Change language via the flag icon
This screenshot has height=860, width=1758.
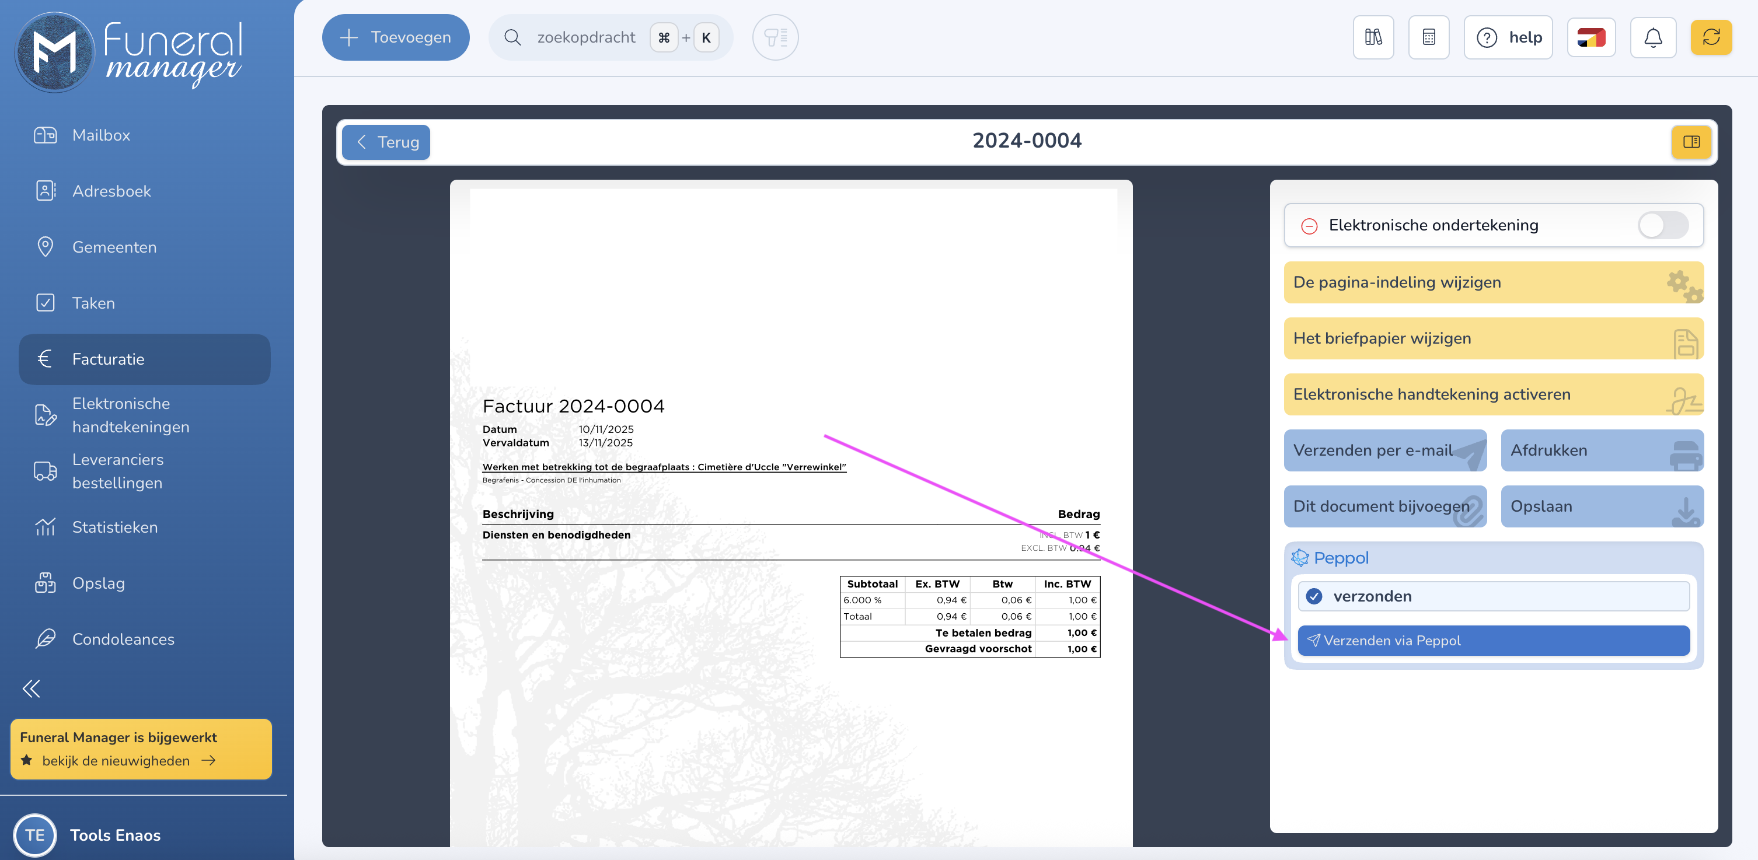(x=1591, y=37)
